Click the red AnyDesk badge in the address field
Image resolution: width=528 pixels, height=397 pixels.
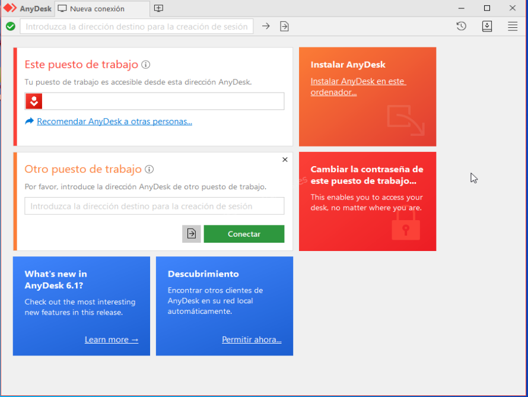34,101
